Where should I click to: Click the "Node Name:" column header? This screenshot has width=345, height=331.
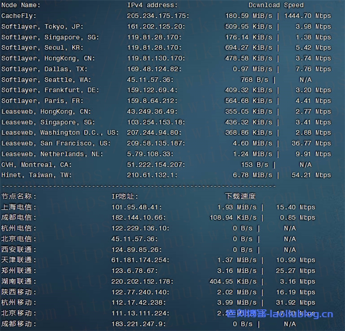[x=21, y=5]
